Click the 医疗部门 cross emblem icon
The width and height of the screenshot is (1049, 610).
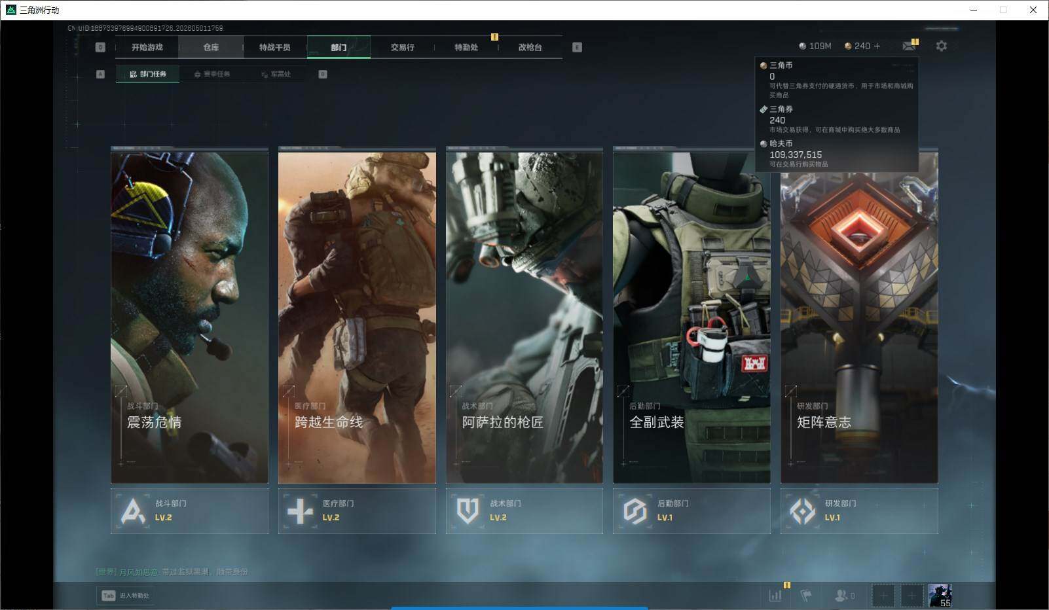(301, 511)
